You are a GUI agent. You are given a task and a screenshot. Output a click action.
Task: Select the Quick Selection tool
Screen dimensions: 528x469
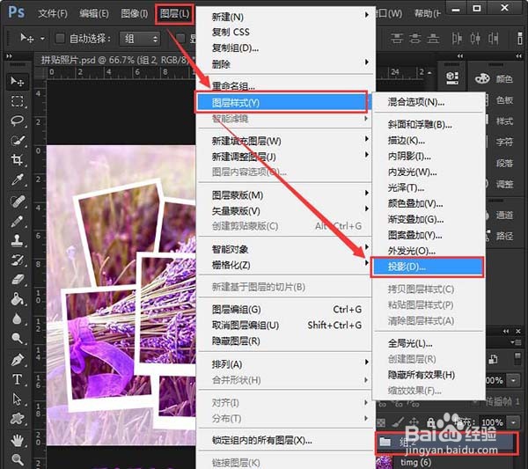pyautogui.click(x=17, y=140)
